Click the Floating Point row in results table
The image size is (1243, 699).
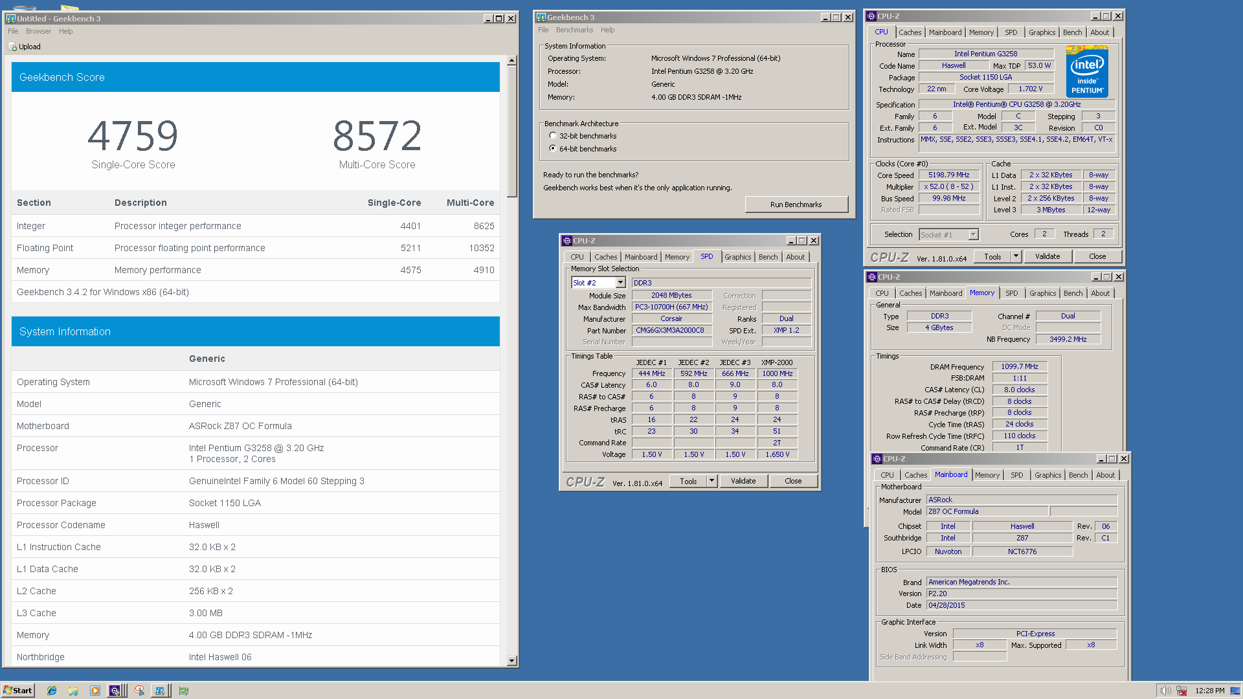pos(256,248)
